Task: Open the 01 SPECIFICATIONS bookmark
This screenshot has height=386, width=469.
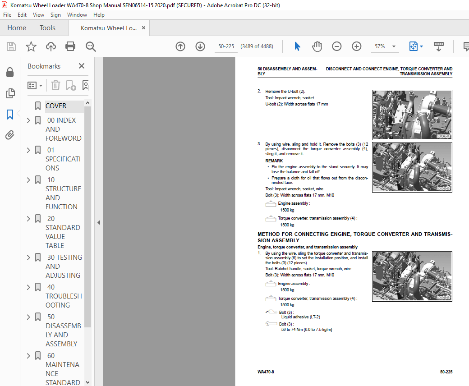Action: [x=63, y=159]
